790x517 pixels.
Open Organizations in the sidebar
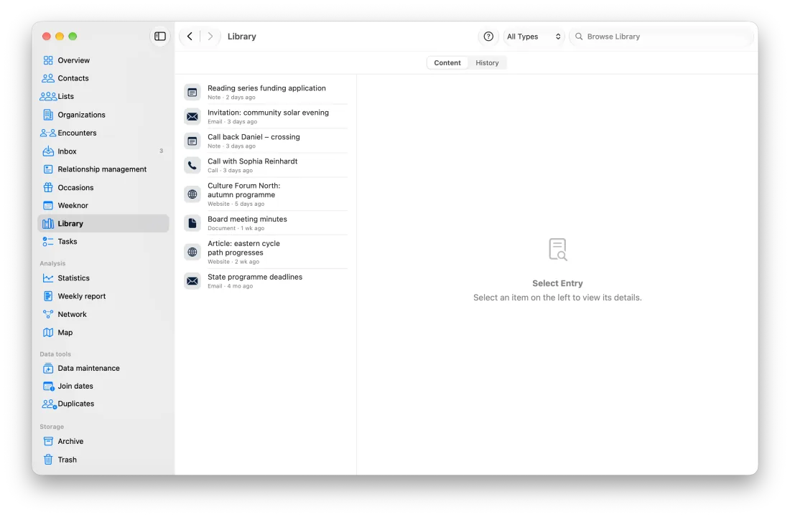coord(103,115)
